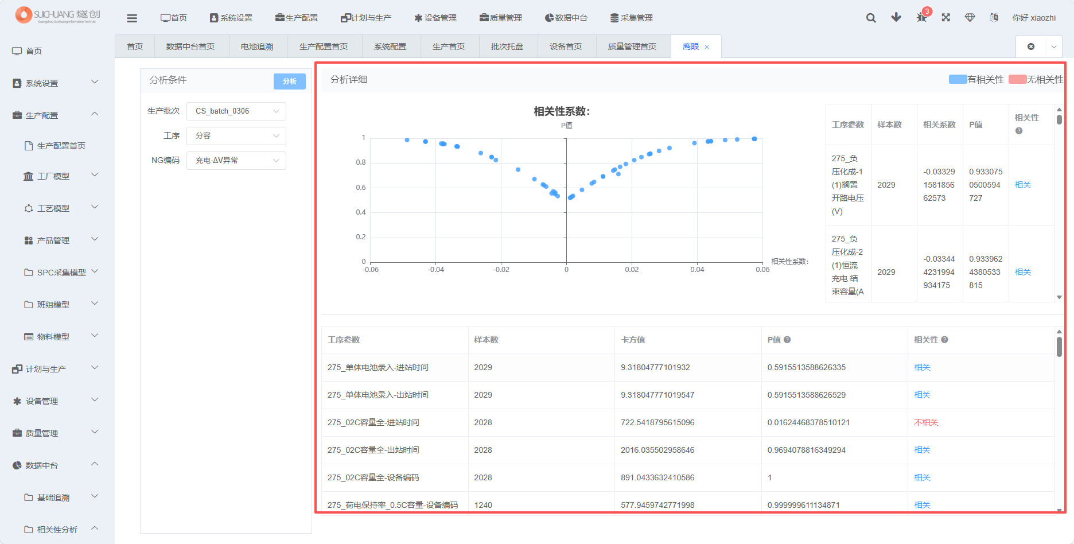This screenshot has height=544, width=1074.
Task: Switch to the 电池追溯 tab
Action: pyautogui.click(x=257, y=46)
